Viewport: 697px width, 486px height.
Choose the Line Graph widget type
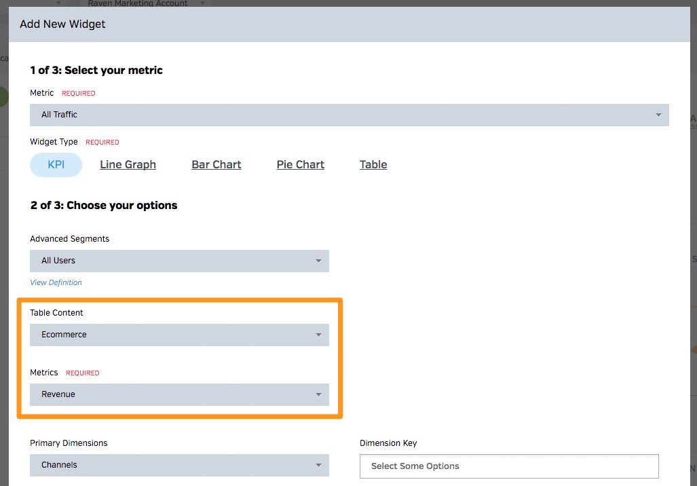pyautogui.click(x=128, y=165)
